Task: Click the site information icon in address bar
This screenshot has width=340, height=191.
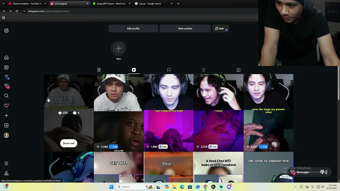Action: tap(24, 11)
